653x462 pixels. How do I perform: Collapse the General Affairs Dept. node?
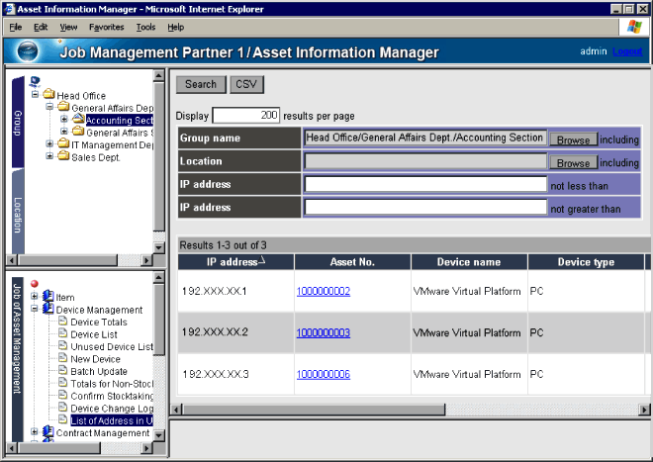pyautogui.click(x=49, y=108)
